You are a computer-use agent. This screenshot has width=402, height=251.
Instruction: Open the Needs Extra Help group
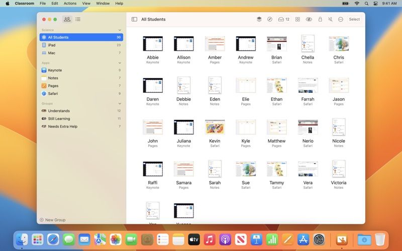[81, 127]
